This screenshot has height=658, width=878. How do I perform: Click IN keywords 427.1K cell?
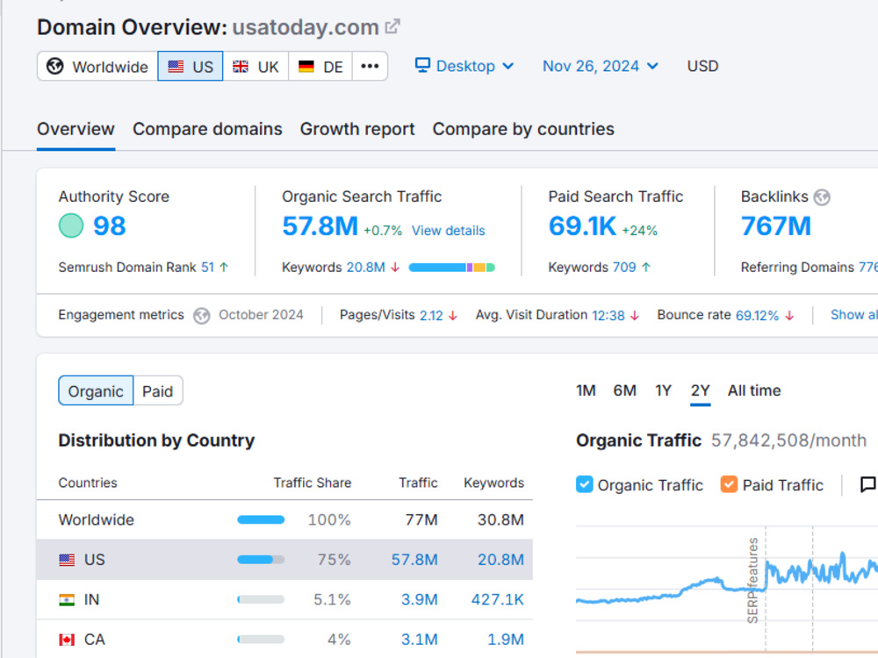coord(498,600)
